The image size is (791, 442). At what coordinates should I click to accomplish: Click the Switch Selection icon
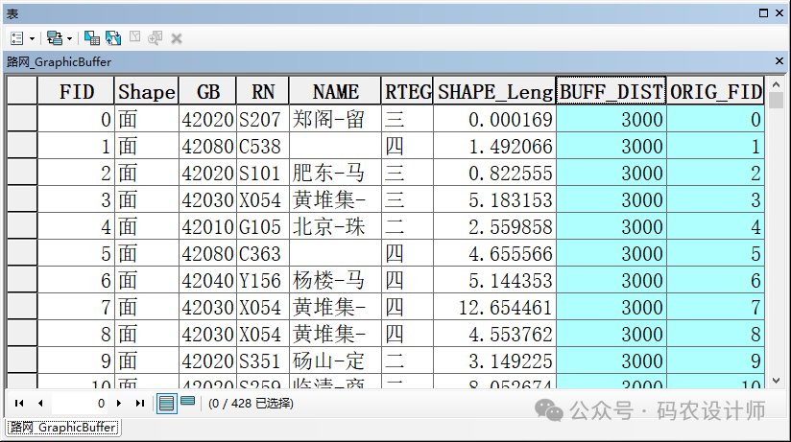[x=113, y=38]
